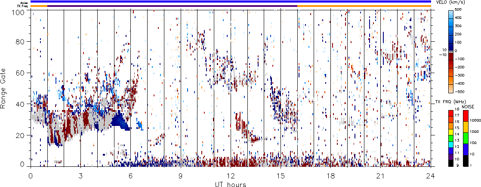This screenshot has height=187, width=481.
Task: Click the 15 tick label on UT hours axis
Action: point(281,176)
